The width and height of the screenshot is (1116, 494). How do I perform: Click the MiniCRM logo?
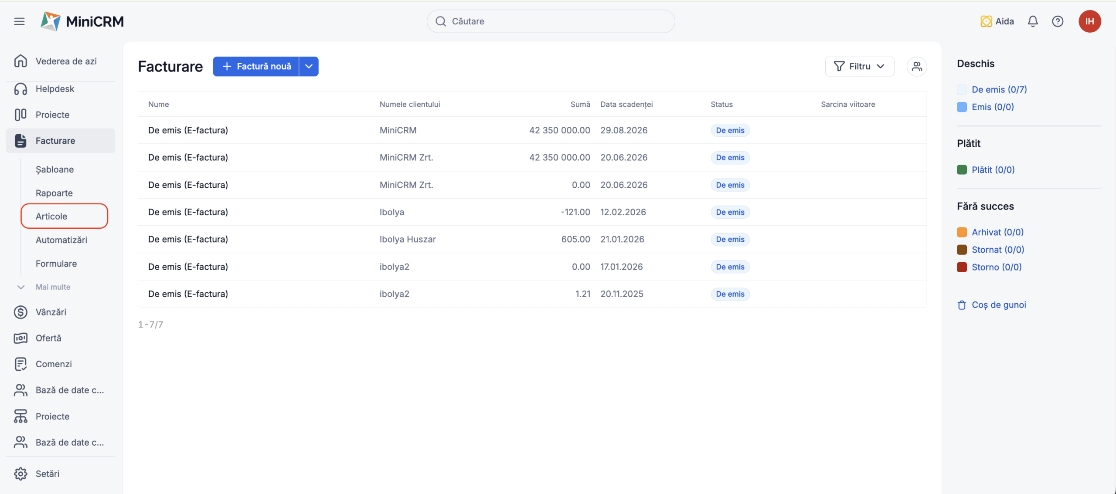pos(82,21)
